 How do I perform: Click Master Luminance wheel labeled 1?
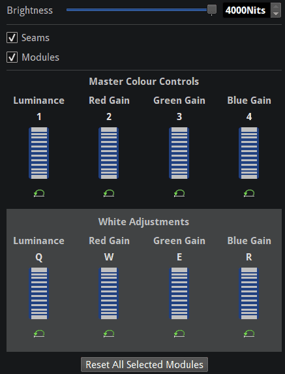coord(39,153)
